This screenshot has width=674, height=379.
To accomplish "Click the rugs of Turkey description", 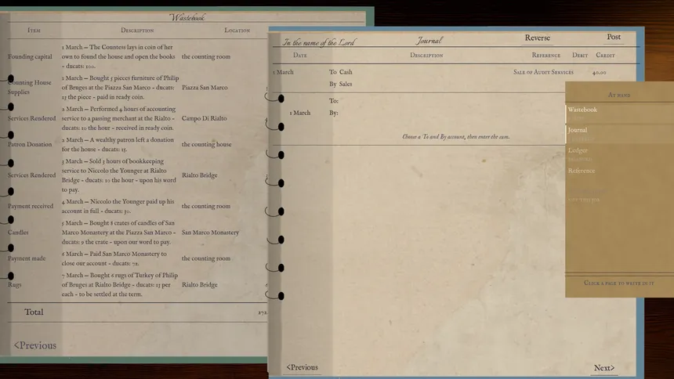I will coord(119,285).
